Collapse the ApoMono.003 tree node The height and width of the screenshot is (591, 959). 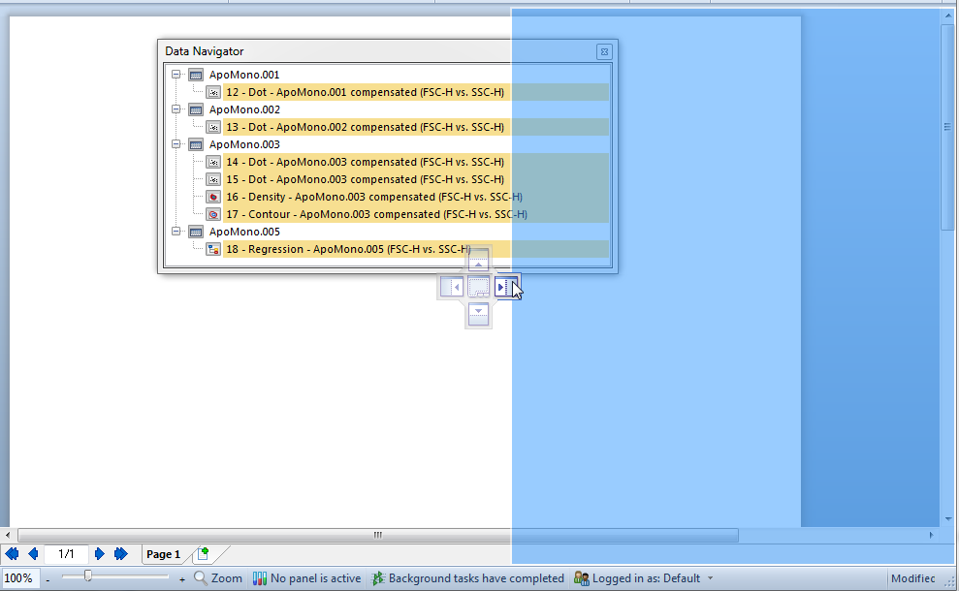[x=176, y=144]
